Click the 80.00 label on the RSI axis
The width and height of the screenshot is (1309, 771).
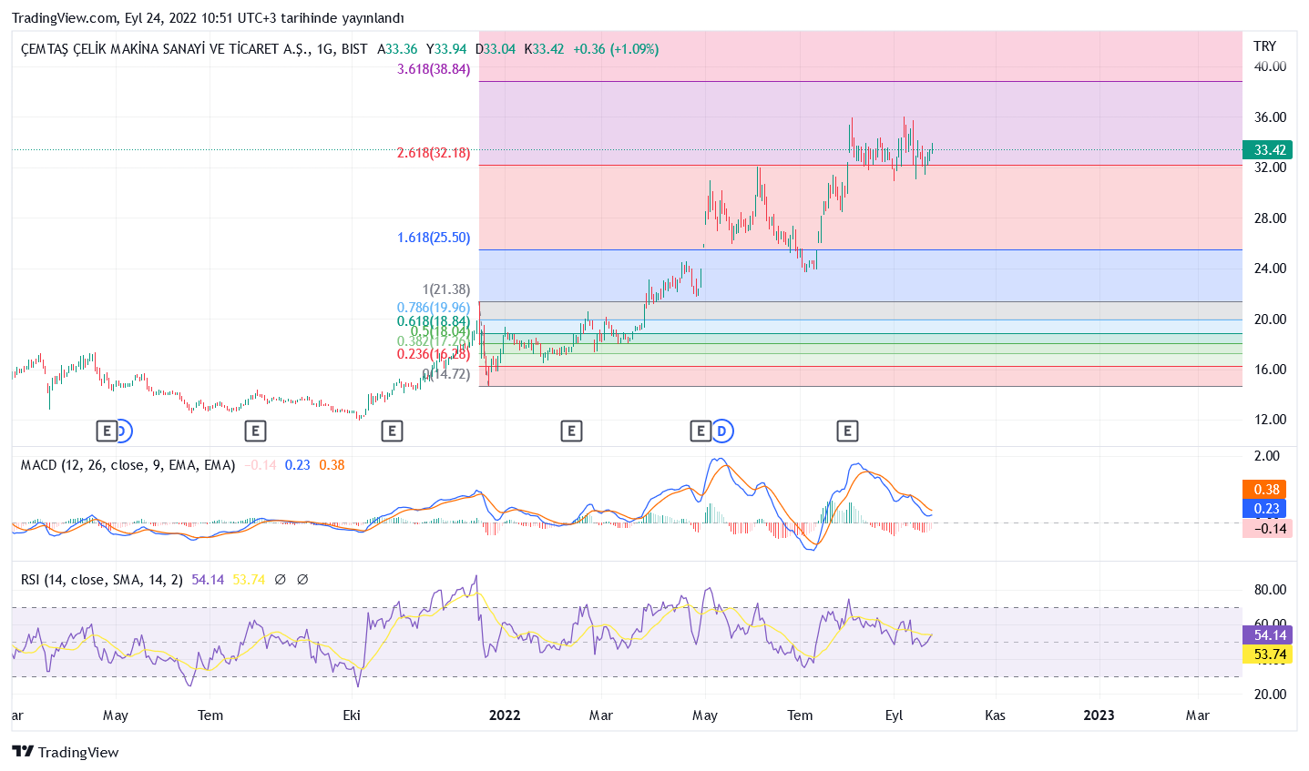click(1270, 590)
